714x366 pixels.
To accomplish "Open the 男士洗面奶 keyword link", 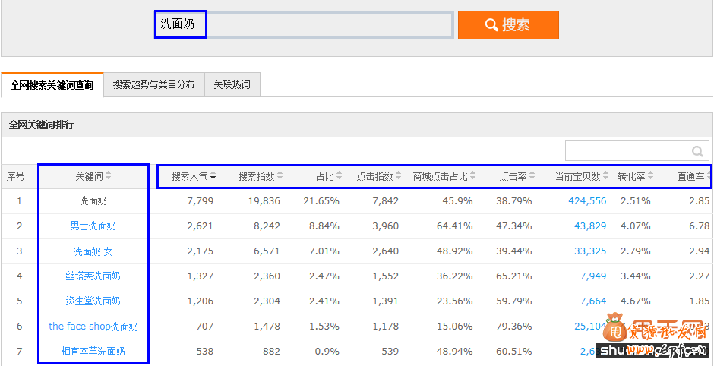I will tap(93, 226).
